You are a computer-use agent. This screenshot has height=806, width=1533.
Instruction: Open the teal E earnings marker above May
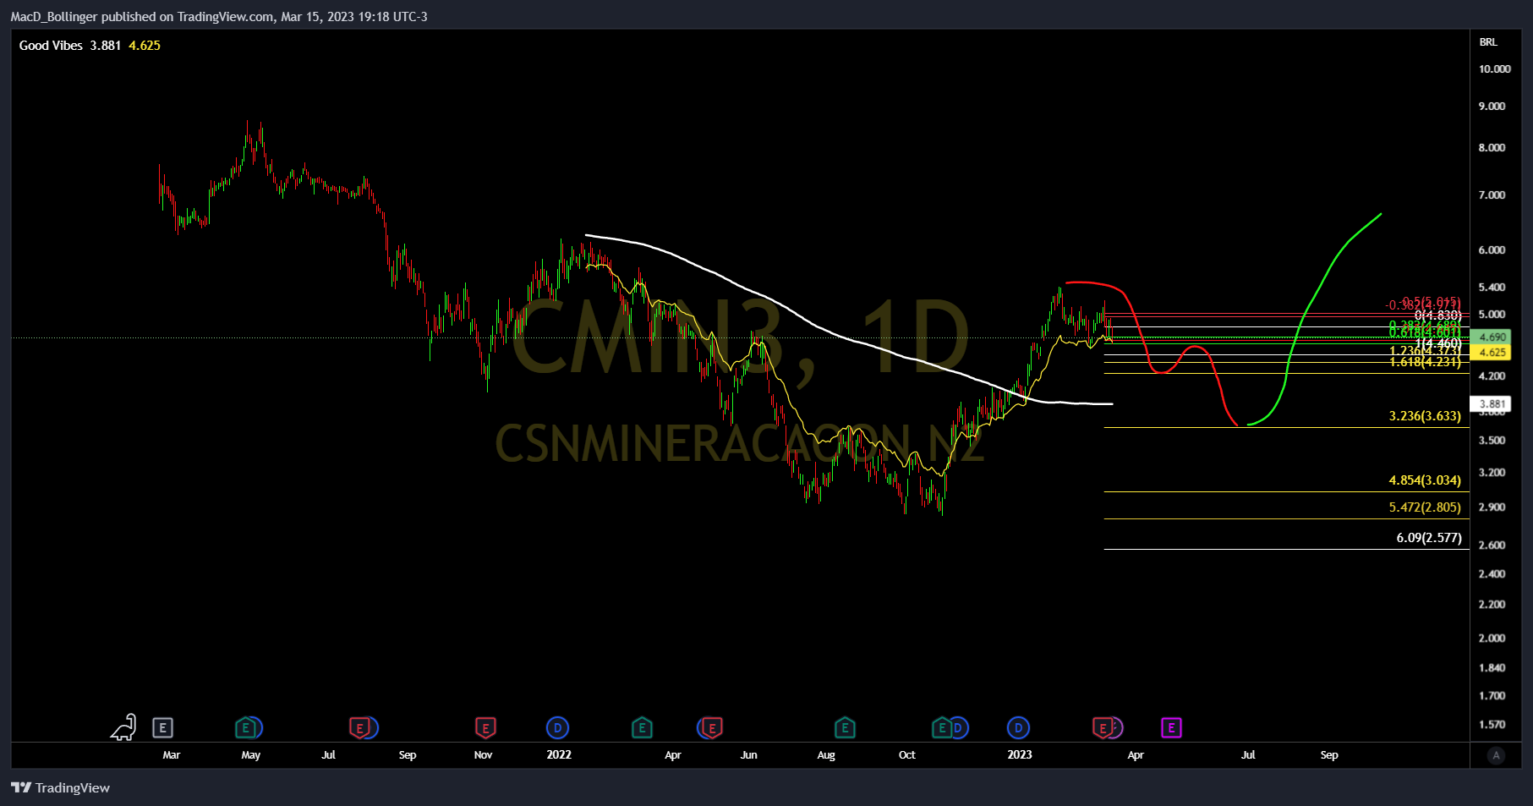pyautogui.click(x=245, y=727)
